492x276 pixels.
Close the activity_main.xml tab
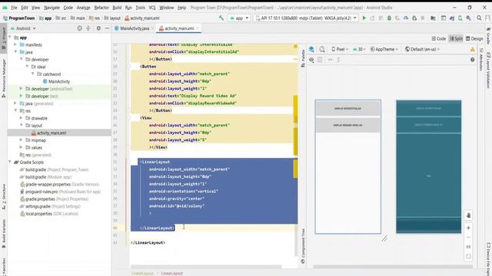coord(198,28)
